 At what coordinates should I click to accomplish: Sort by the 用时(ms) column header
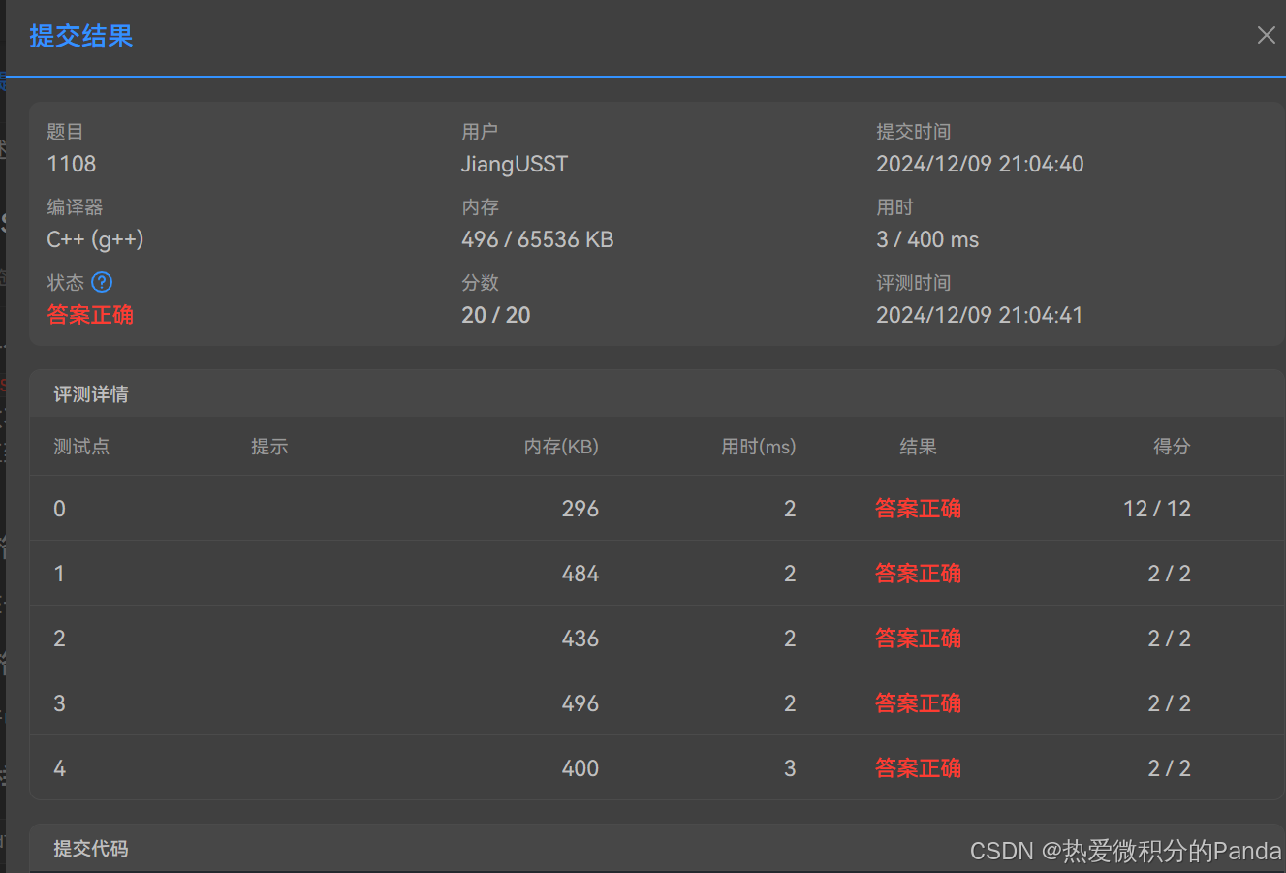(x=760, y=447)
